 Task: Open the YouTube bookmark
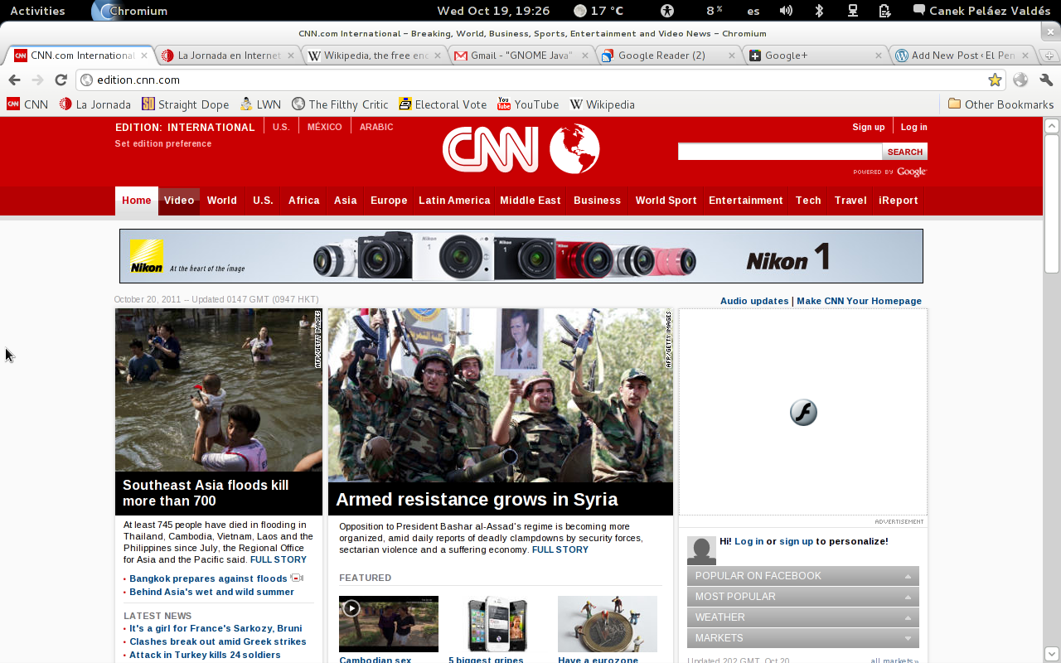528,104
